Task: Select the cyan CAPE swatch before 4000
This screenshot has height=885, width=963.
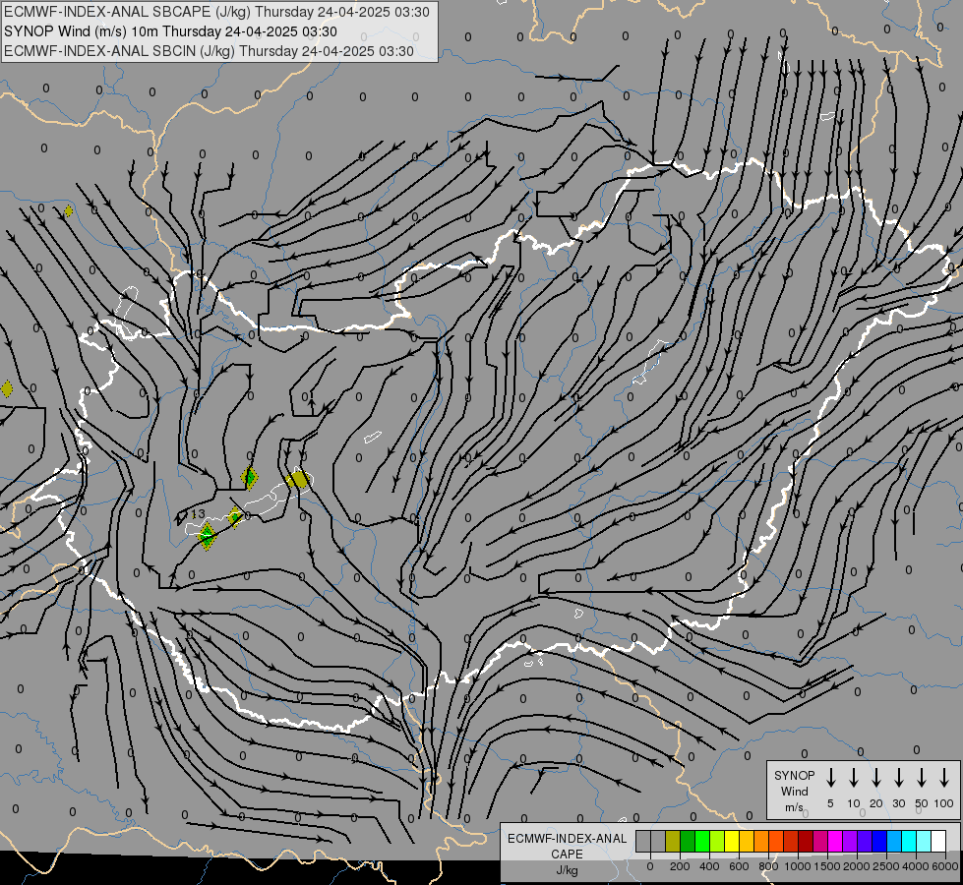Action: [910, 841]
